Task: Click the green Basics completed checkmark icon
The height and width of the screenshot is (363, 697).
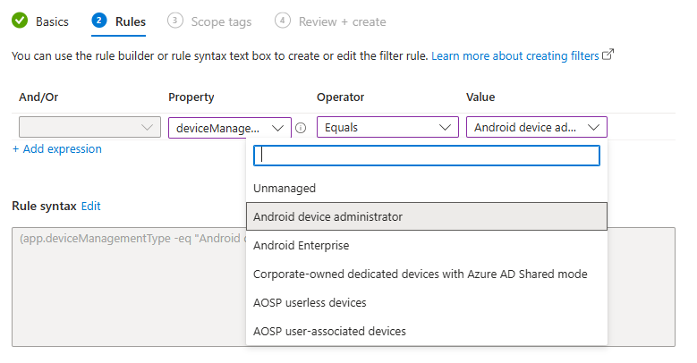Action: (x=19, y=21)
